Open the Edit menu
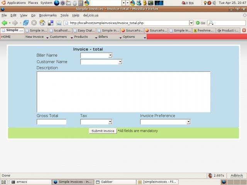The height and width of the screenshot is (185, 247). click(x=14, y=15)
